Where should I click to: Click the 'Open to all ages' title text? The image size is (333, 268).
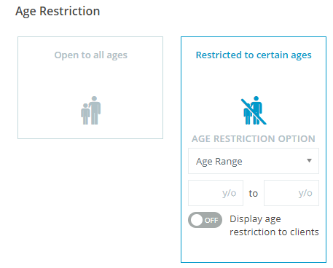[x=91, y=55]
